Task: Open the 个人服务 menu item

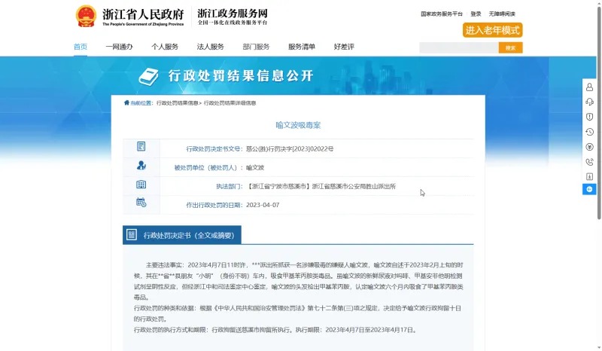Action: (165, 47)
